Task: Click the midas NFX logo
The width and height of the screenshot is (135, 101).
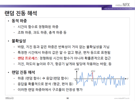Action: 123,5
